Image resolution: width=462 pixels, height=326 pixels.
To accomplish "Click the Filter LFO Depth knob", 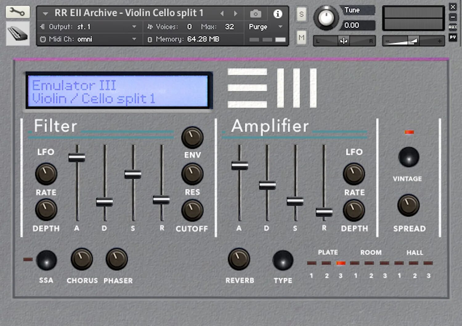I will 46,210.
